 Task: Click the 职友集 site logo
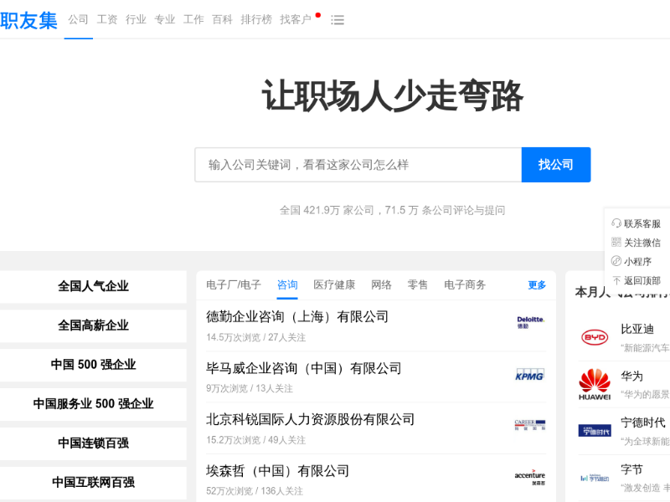pos(28,19)
